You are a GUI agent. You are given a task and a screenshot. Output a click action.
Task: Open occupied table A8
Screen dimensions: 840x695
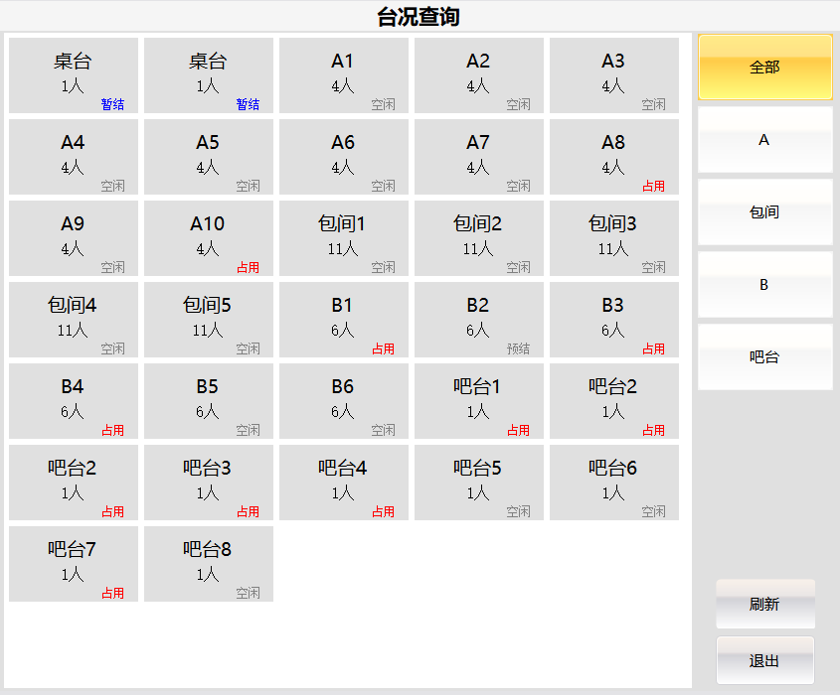(x=613, y=157)
